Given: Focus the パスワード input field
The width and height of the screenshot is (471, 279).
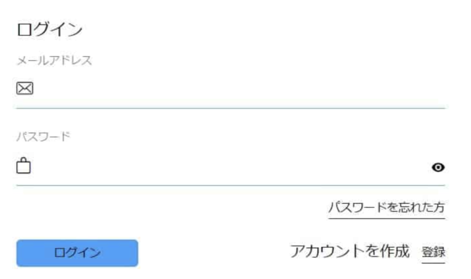Looking at the screenshot, I should (x=231, y=167).
